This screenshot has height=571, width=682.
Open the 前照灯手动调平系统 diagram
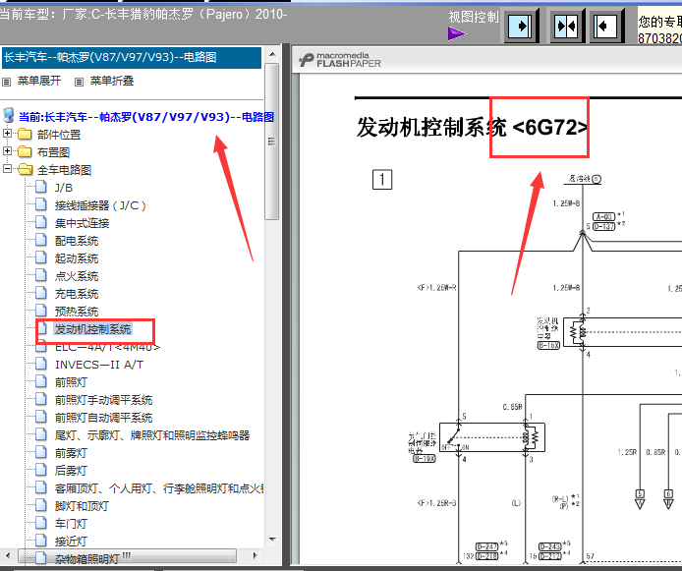pyautogui.click(x=103, y=400)
